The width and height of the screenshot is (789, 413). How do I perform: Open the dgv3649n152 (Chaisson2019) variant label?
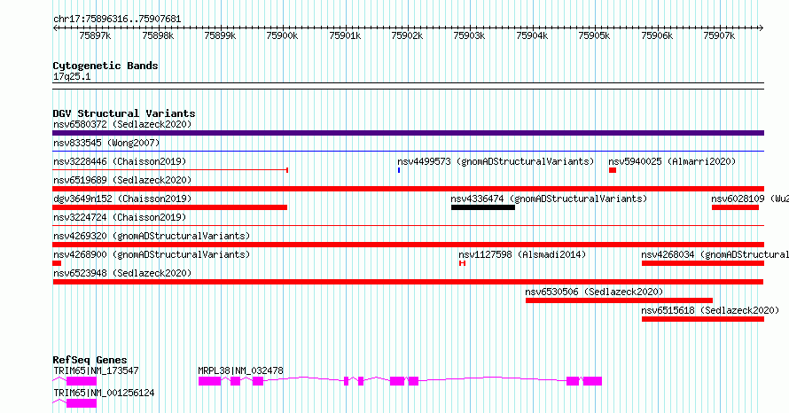coord(122,199)
